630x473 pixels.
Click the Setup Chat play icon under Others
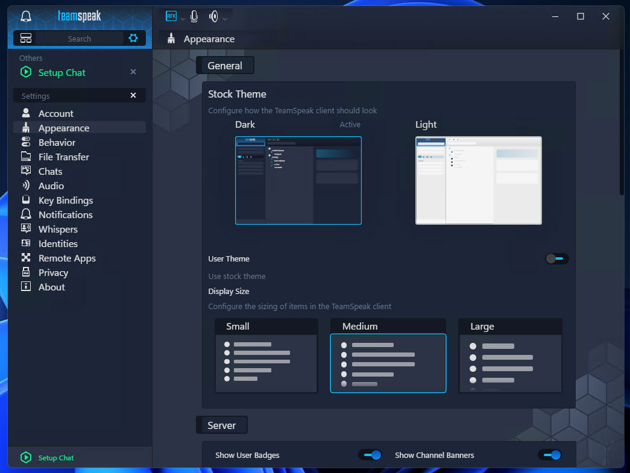click(26, 72)
